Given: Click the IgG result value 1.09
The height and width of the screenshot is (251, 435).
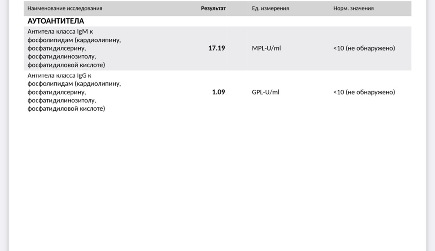Looking at the screenshot, I should [x=219, y=92].
